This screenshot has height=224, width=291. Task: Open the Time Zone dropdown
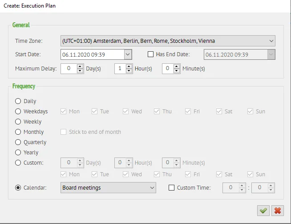coord(168,41)
